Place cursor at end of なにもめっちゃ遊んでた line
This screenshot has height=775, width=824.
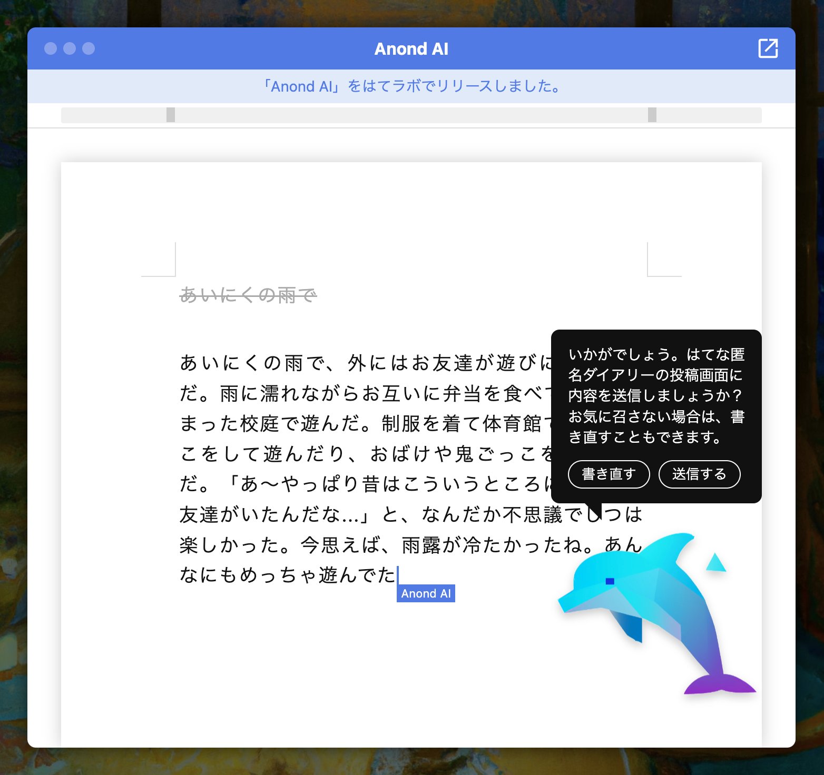(x=397, y=575)
